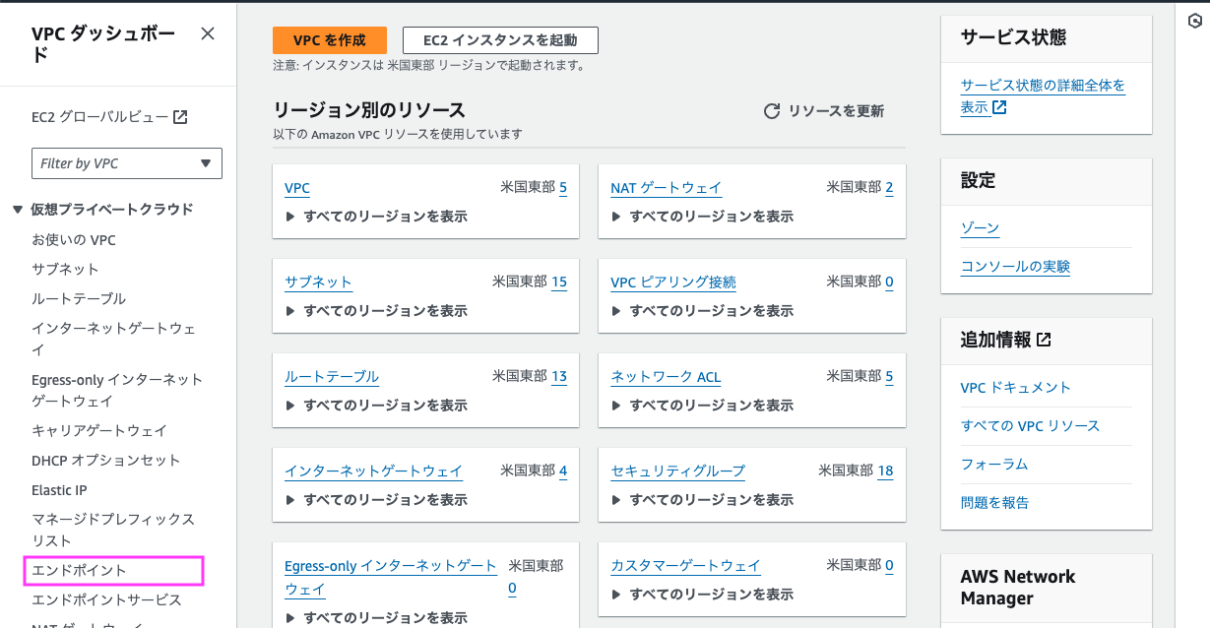Click hexagon icon at top right edge
Image resolution: width=1210 pixels, height=628 pixels.
tap(1194, 19)
